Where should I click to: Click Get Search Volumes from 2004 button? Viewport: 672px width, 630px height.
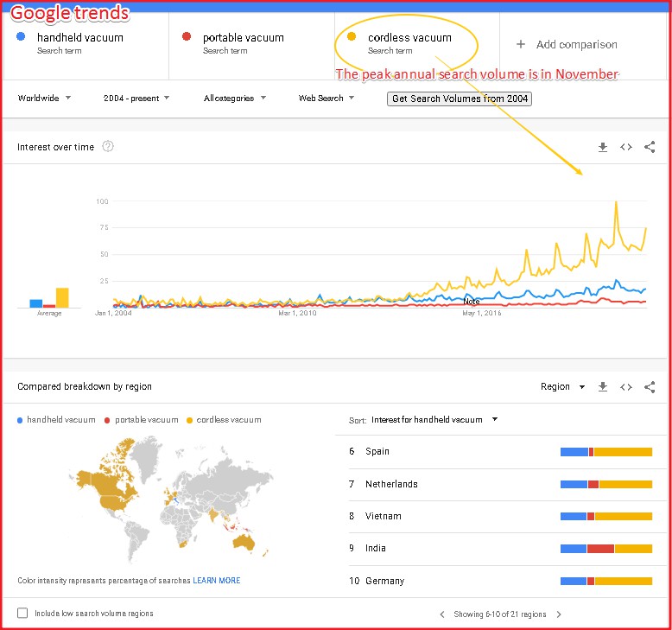pos(460,99)
